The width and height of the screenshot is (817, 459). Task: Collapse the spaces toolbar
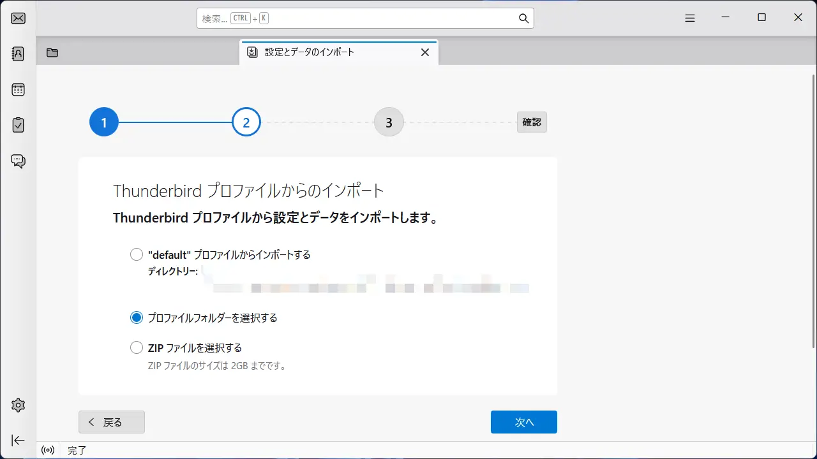[x=19, y=440]
